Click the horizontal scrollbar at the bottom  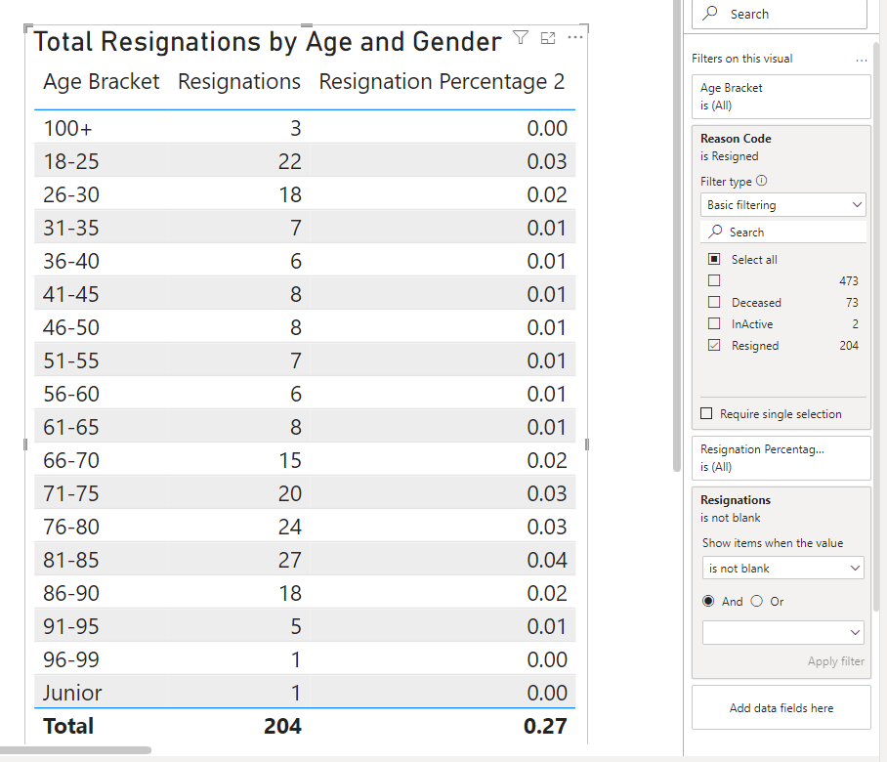click(76, 750)
